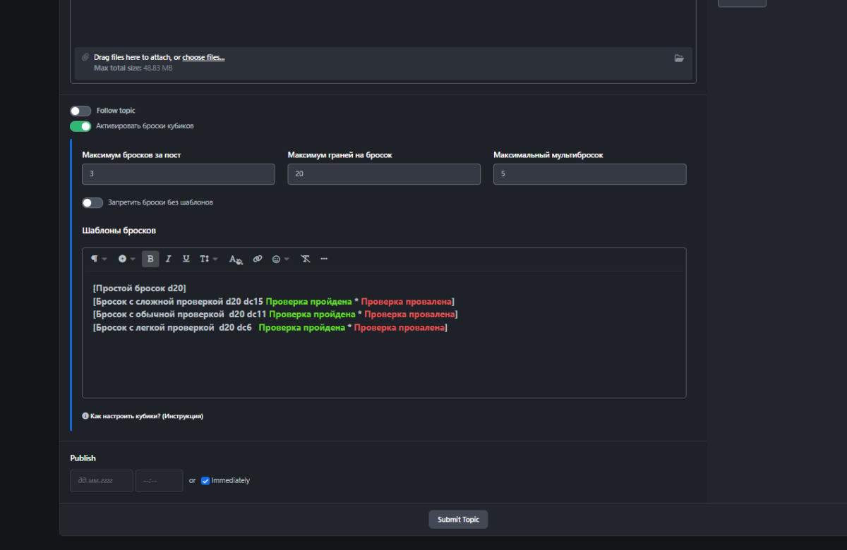Show more editor options (three dots)

[324, 259]
